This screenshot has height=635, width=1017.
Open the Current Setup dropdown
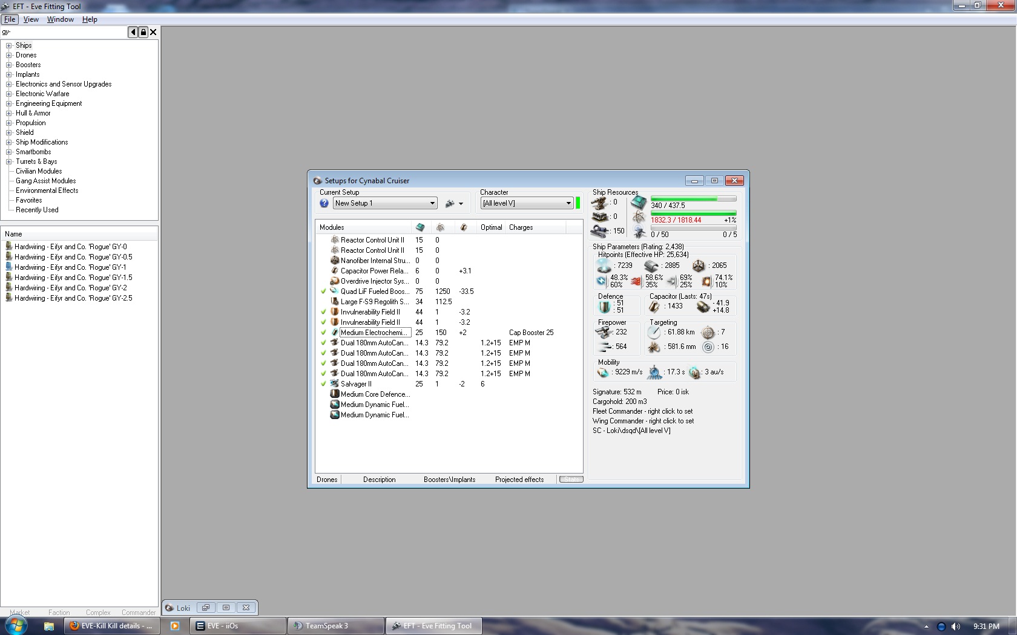(385, 203)
